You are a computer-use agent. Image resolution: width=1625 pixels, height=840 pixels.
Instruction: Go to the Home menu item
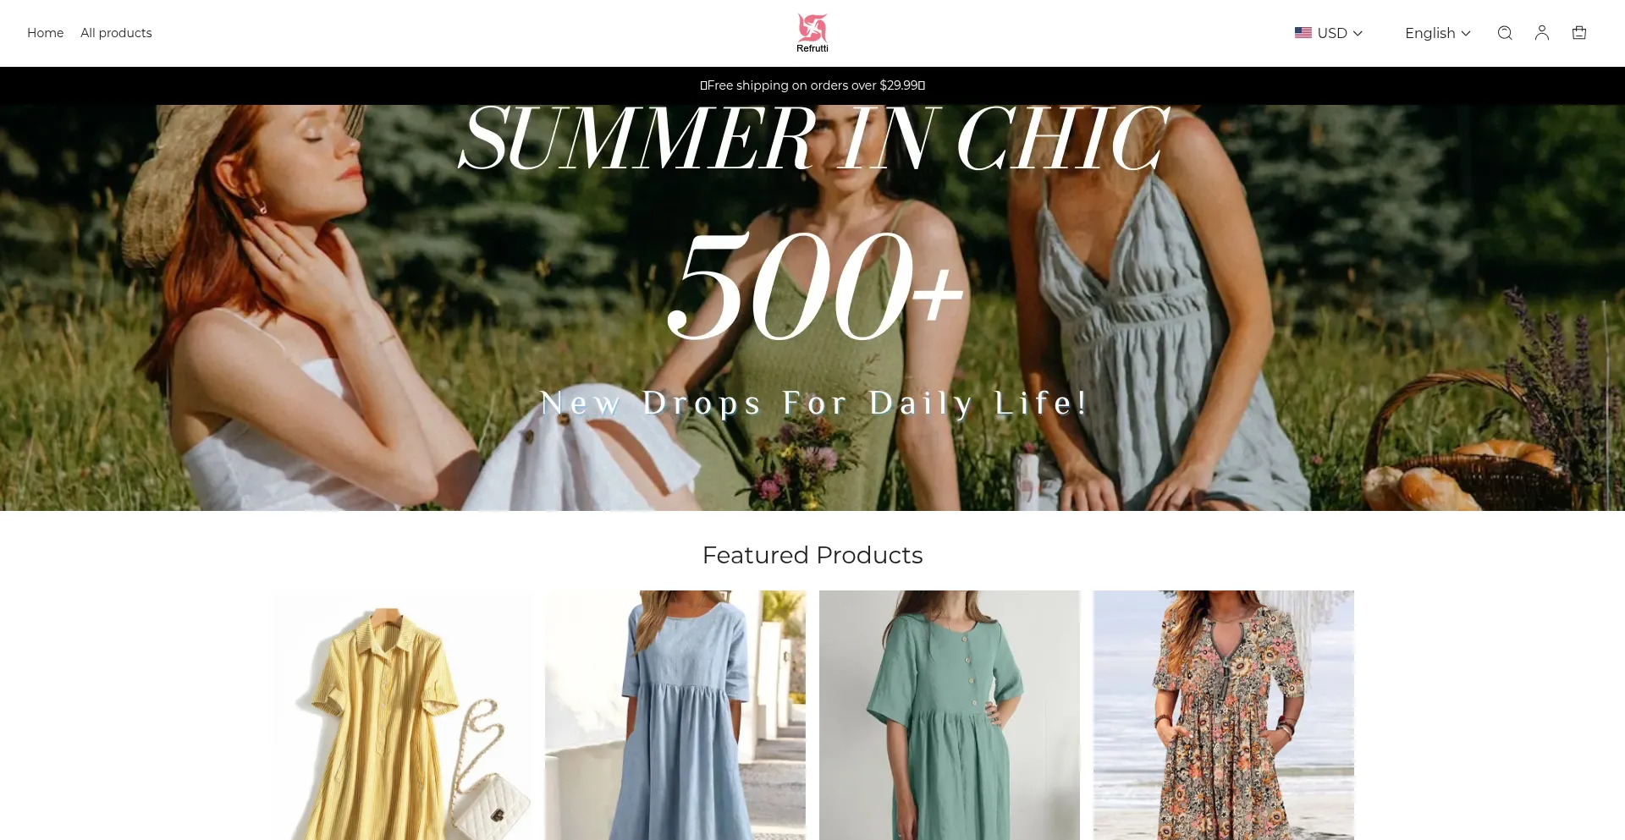tap(46, 33)
